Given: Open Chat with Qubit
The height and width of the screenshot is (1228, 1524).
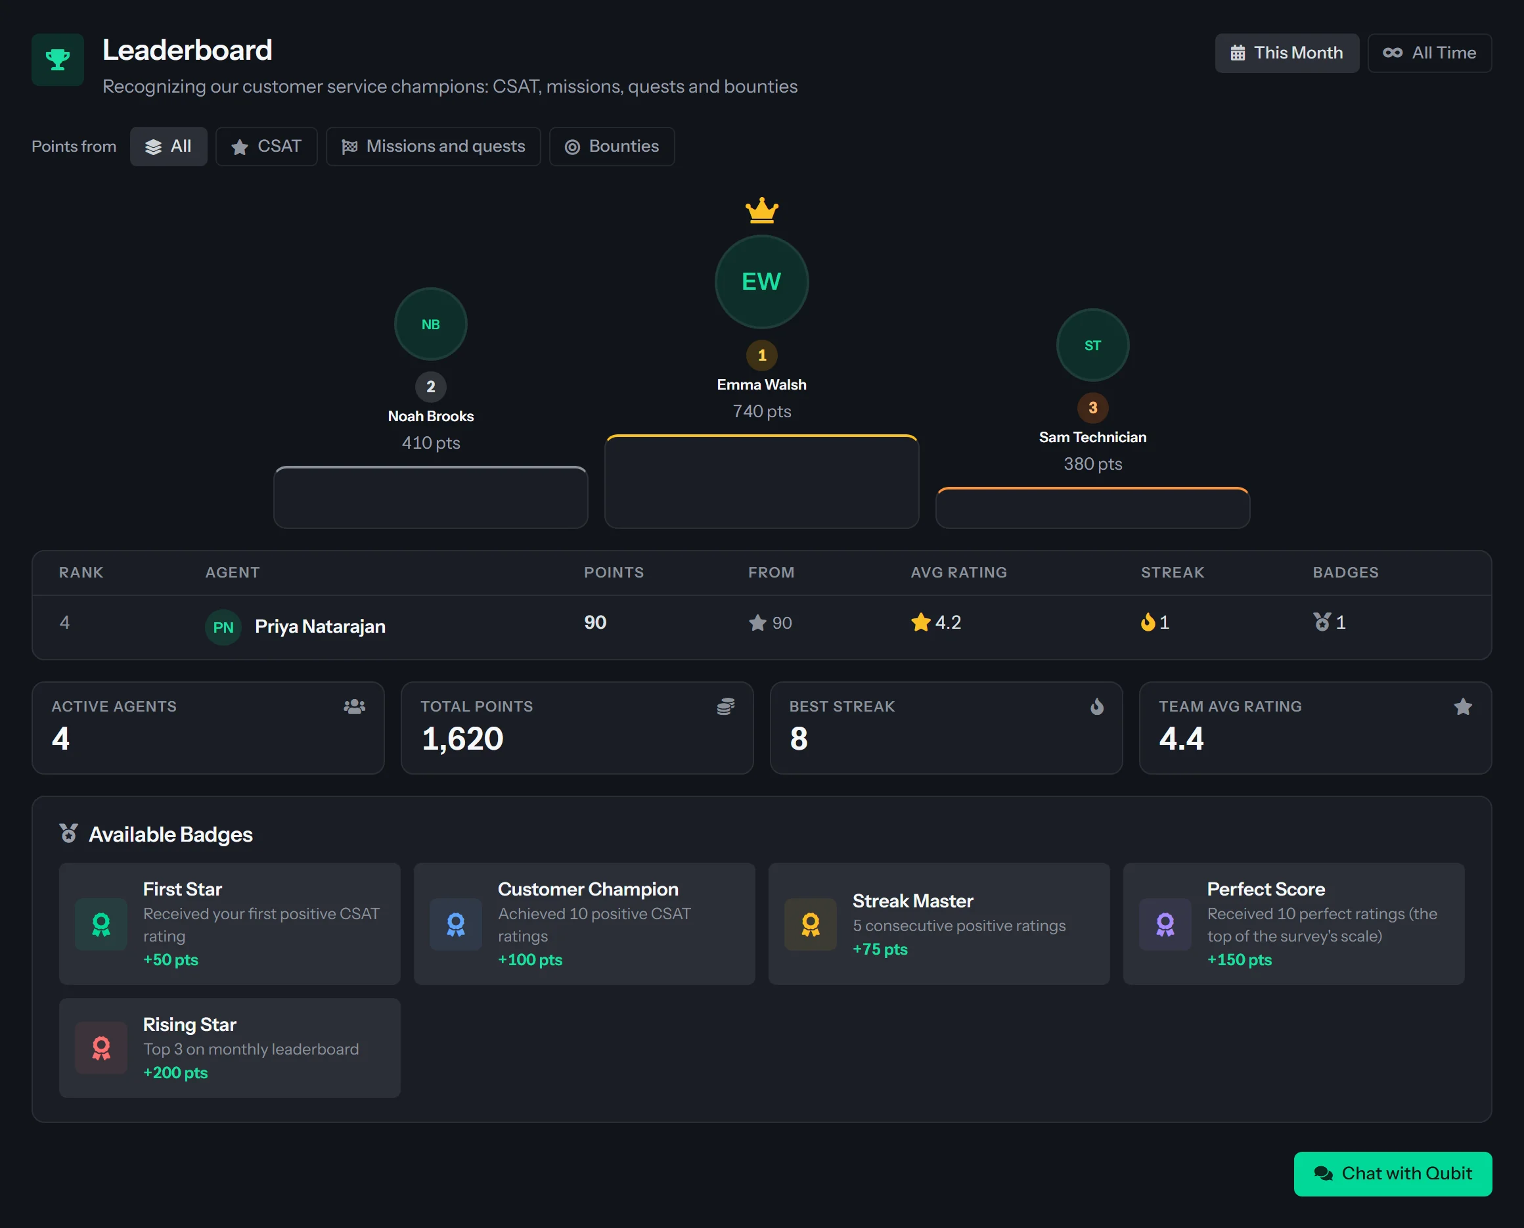Looking at the screenshot, I should click(x=1393, y=1173).
